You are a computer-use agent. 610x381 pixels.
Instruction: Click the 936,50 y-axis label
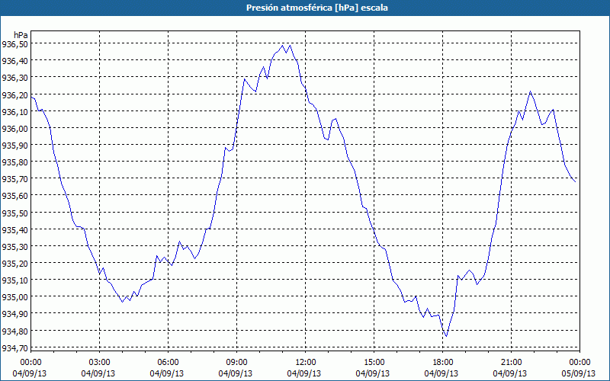14,44
